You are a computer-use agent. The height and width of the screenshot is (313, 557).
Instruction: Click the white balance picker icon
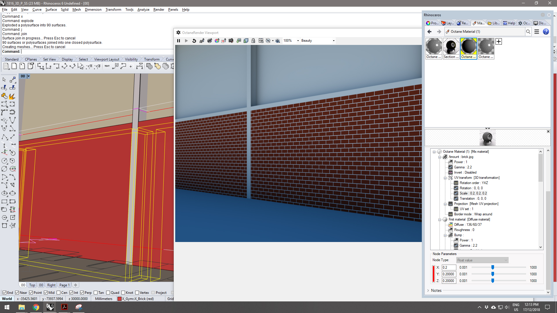point(217,41)
